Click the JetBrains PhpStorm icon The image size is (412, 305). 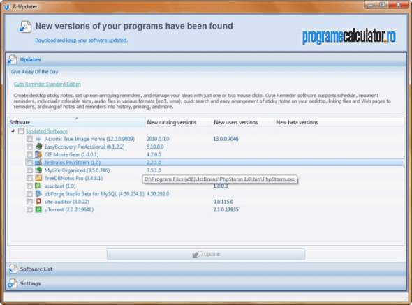coord(38,163)
